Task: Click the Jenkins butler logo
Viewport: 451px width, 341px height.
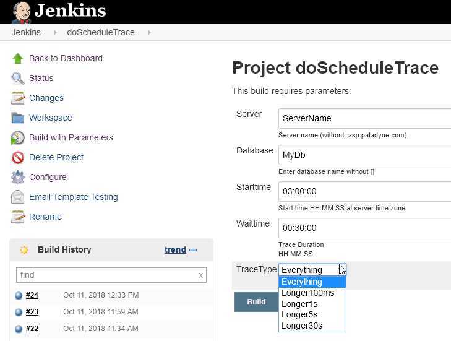Action: tap(22, 12)
